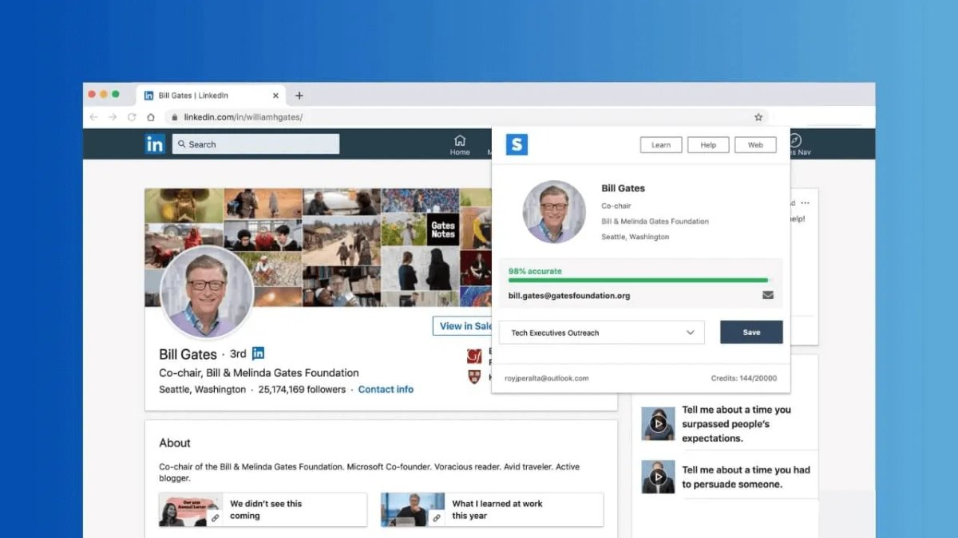Open 'We didn't see this coming' featured card
The height and width of the screenshot is (538, 958).
(x=263, y=509)
